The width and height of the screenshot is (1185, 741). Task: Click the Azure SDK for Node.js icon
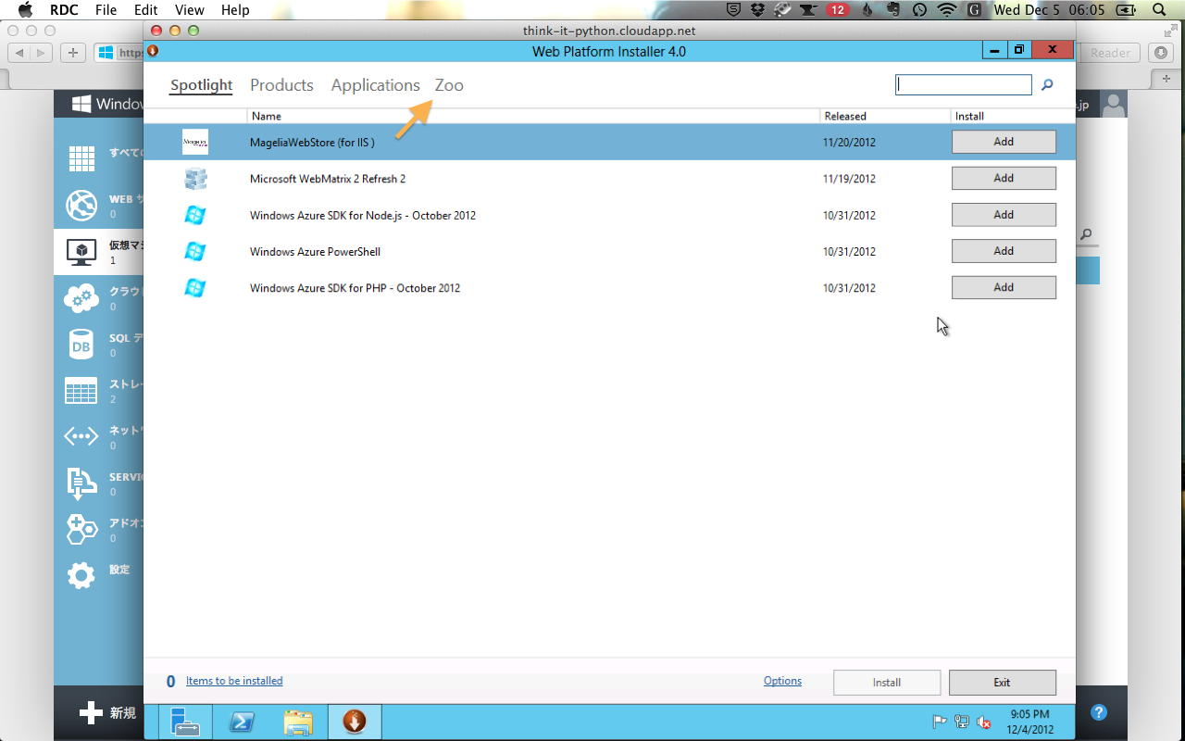(195, 215)
